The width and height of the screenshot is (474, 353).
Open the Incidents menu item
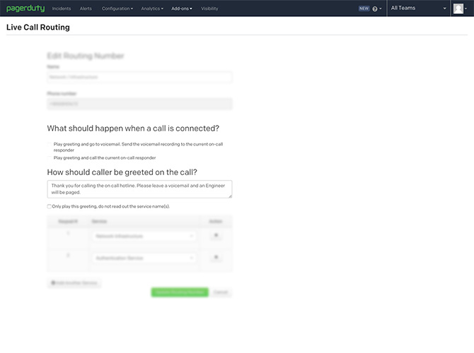click(62, 8)
